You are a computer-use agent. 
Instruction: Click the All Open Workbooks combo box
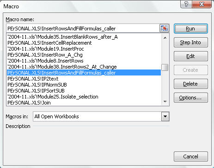point(101,116)
